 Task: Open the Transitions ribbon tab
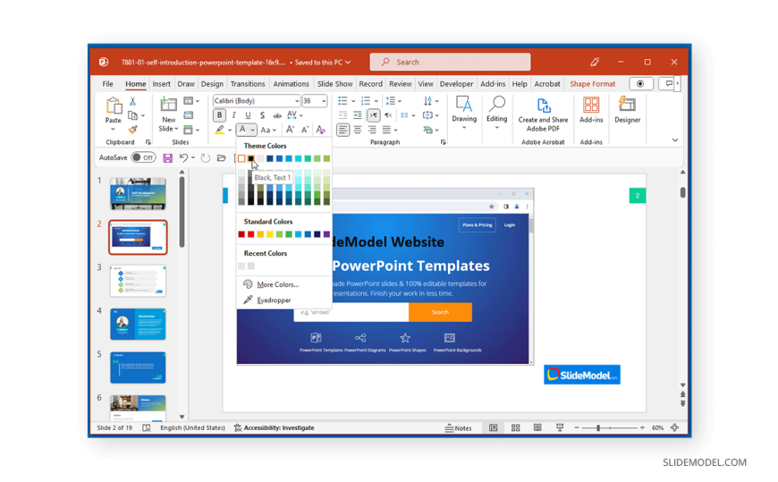click(248, 84)
